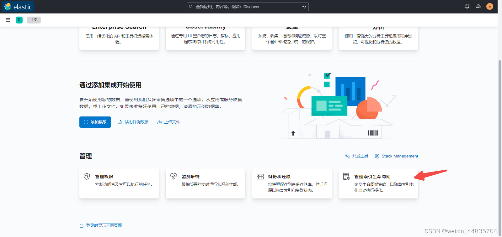Click the index lifecycle icon

346,177
